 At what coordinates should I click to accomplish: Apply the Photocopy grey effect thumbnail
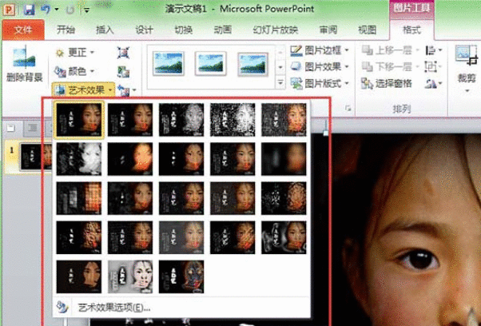click(130, 276)
